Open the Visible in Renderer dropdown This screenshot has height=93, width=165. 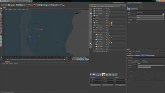pos(150,18)
